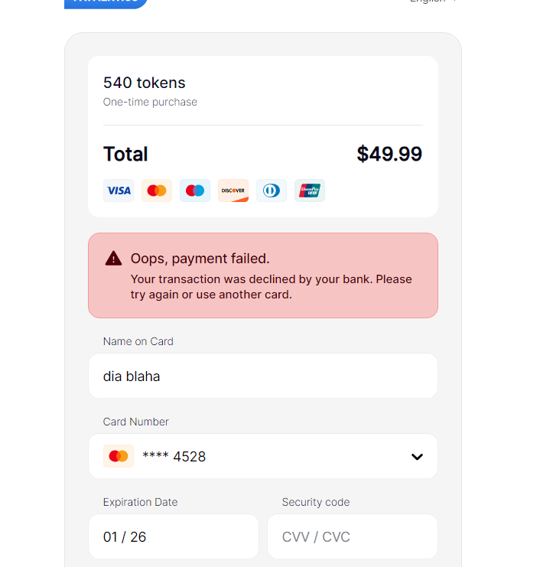
Task: Select the saved card ending 4528
Action: pyautogui.click(x=263, y=456)
